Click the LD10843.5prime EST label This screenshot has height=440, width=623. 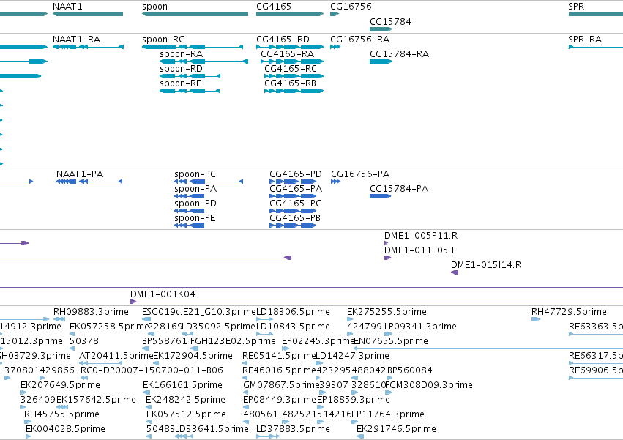[x=294, y=327]
